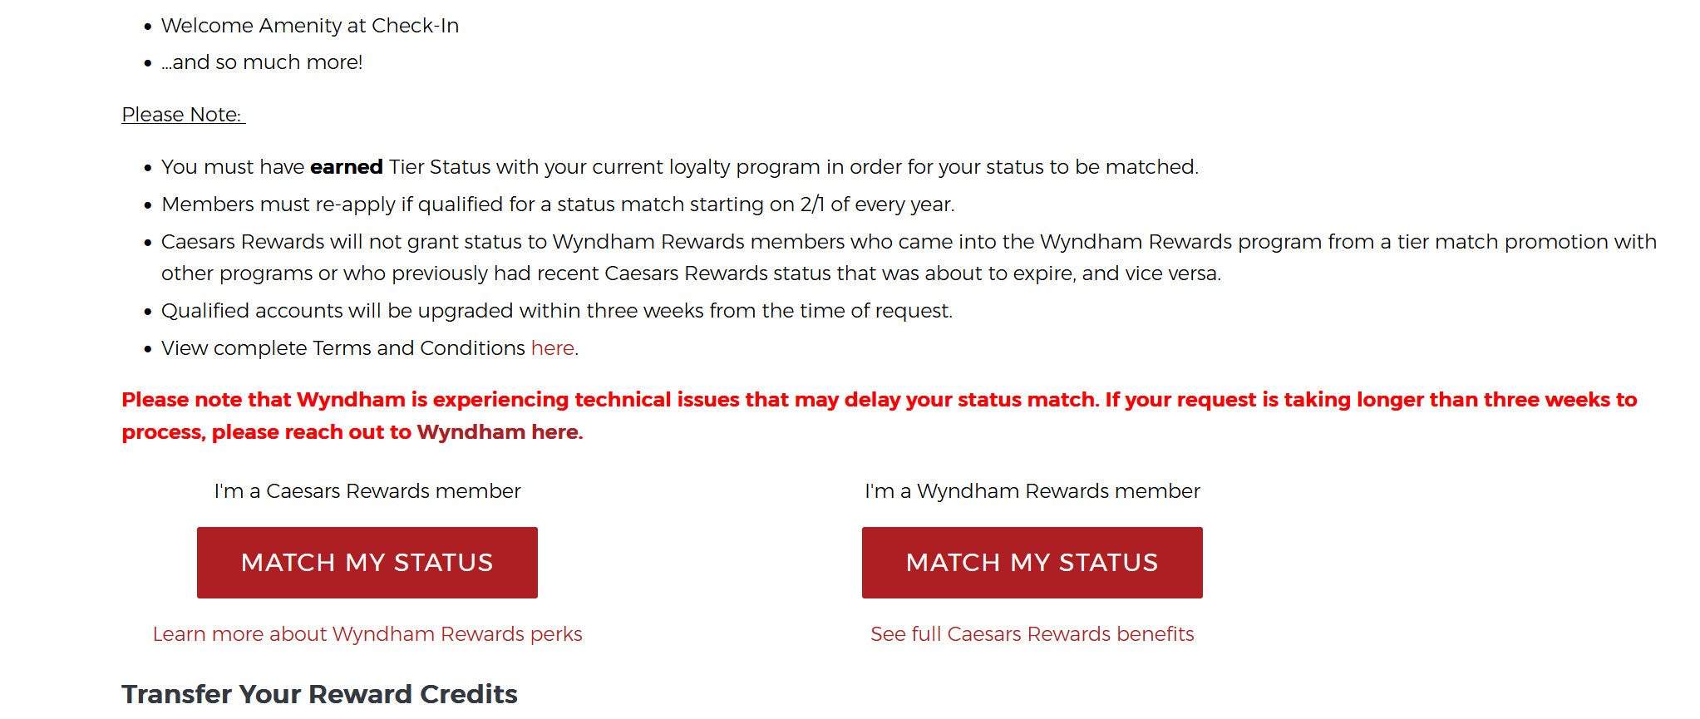Image resolution: width=1700 pixels, height=719 pixels.
Task: Click the 'Transfer Your Reward Credits' heading
Action: coord(319,694)
